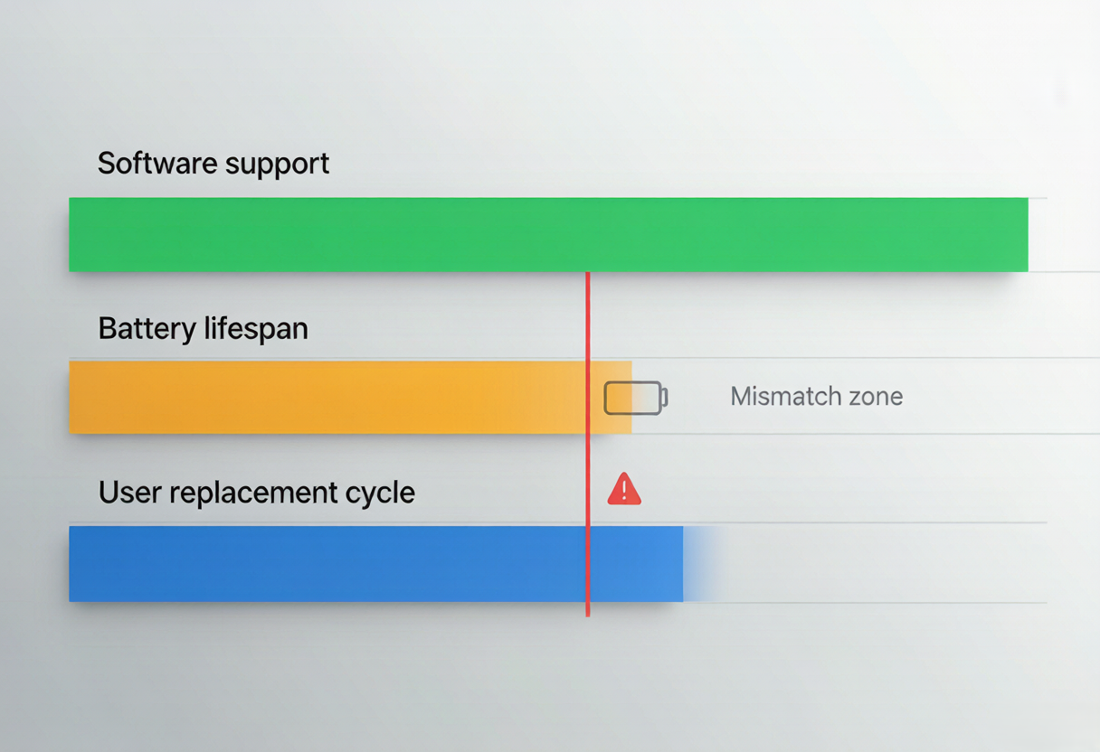Click the right end of green bar
The image size is (1100, 752).
coord(1020,235)
